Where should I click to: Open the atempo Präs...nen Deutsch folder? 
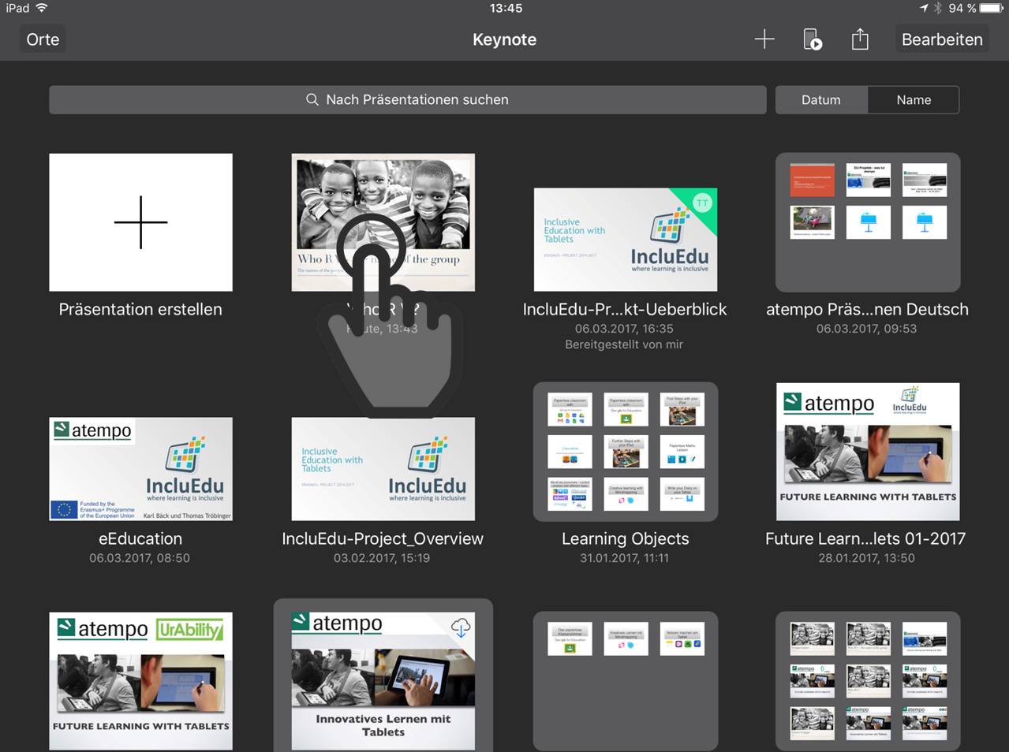[x=868, y=222]
